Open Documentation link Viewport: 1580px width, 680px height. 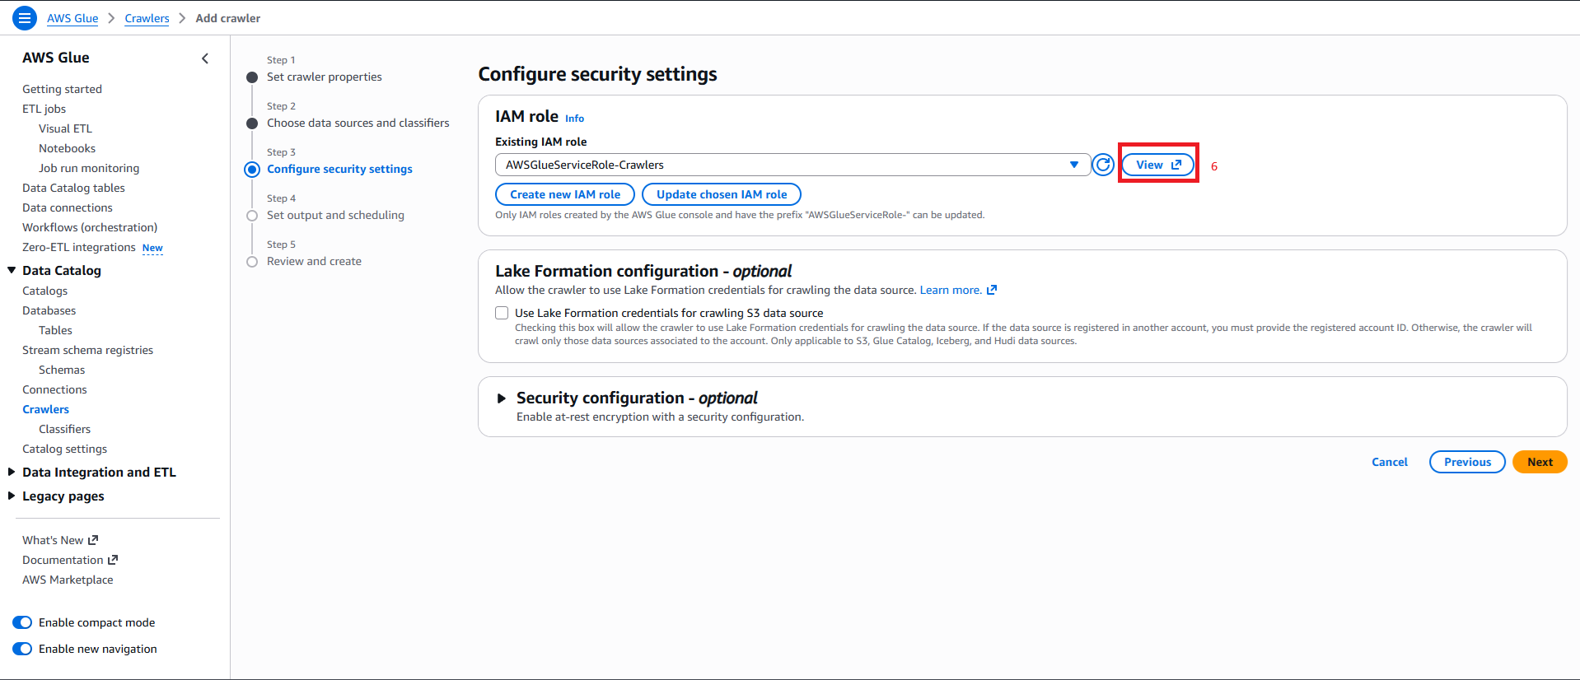point(63,560)
